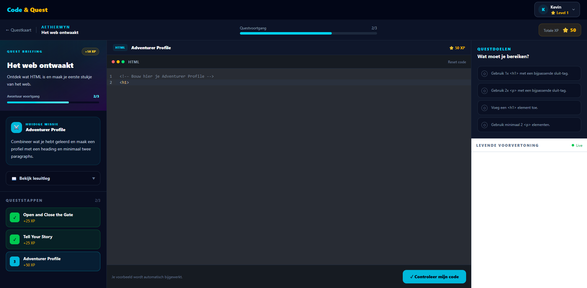
Task: Click the K avatar icon
Action: (x=543, y=9)
